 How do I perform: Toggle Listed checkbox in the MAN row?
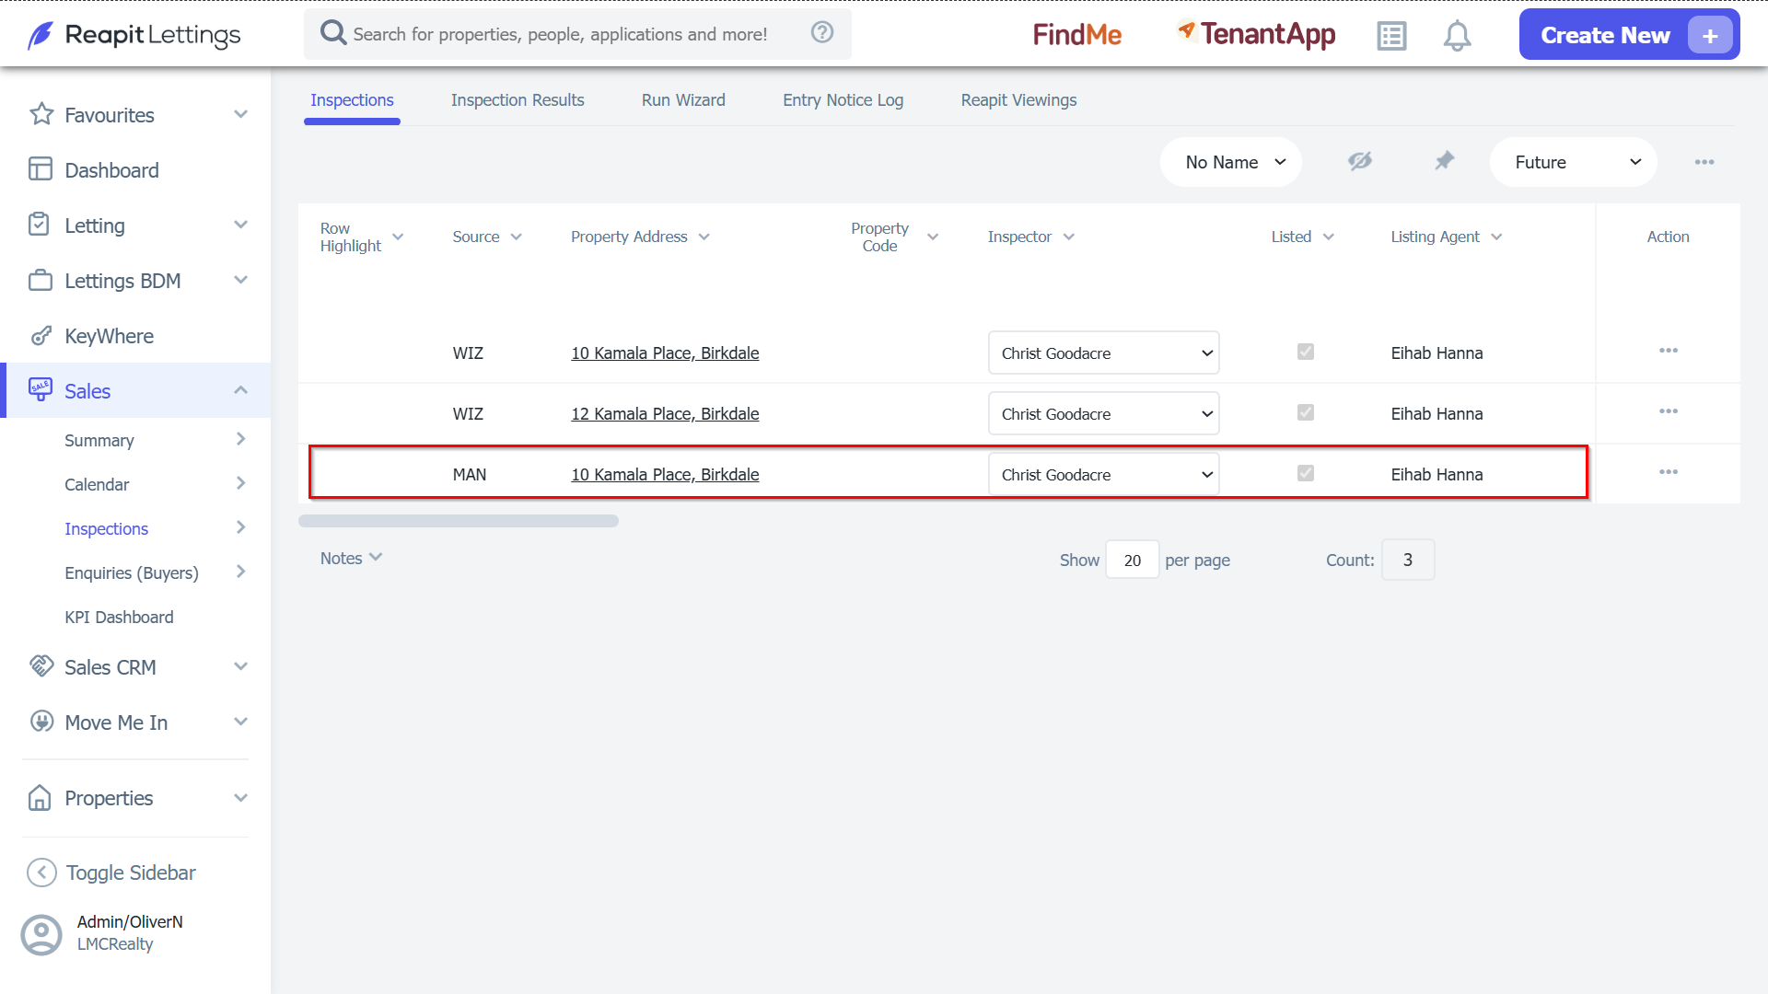pos(1306,473)
